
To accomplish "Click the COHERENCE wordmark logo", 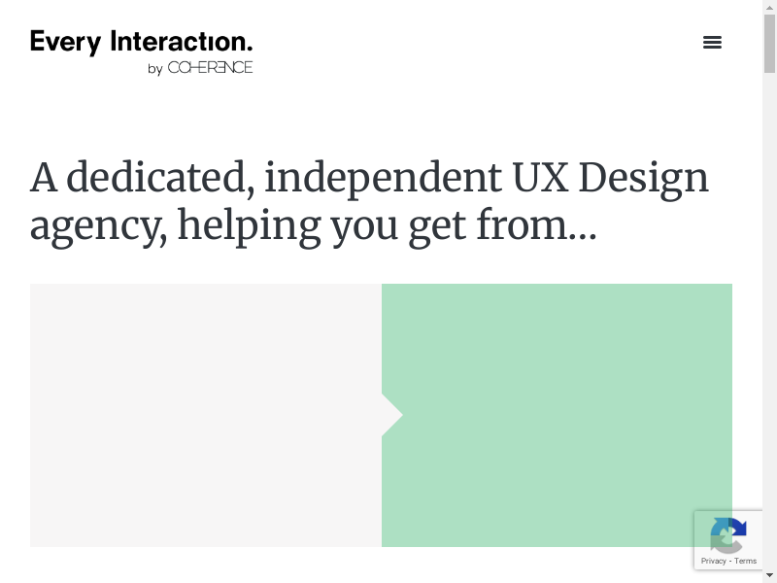I will click(x=210, y=67).
